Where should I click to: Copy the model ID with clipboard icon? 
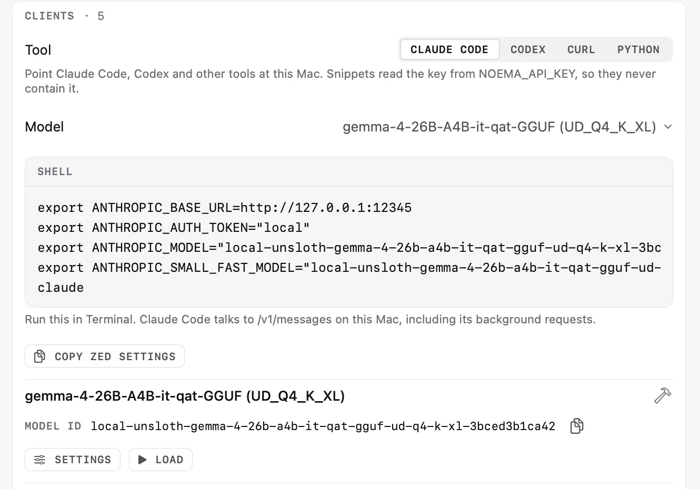[577, 426]
